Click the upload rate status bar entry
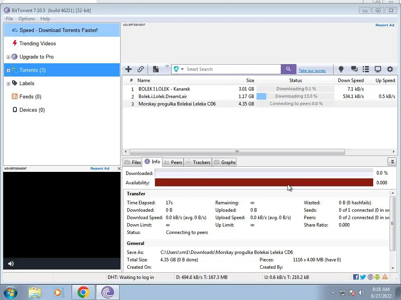Image resolution: width=401 pixels, height=300 pixels. [x=286, y=277]
